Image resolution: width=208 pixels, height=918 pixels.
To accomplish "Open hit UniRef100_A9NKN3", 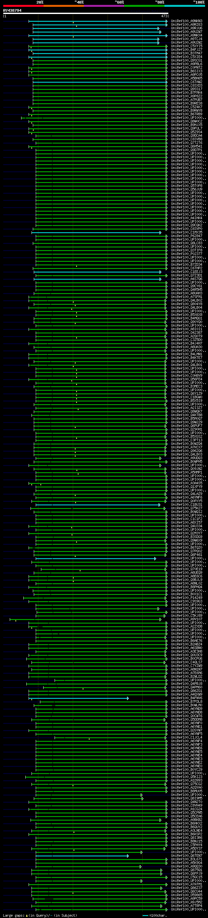I will (187, 21).
